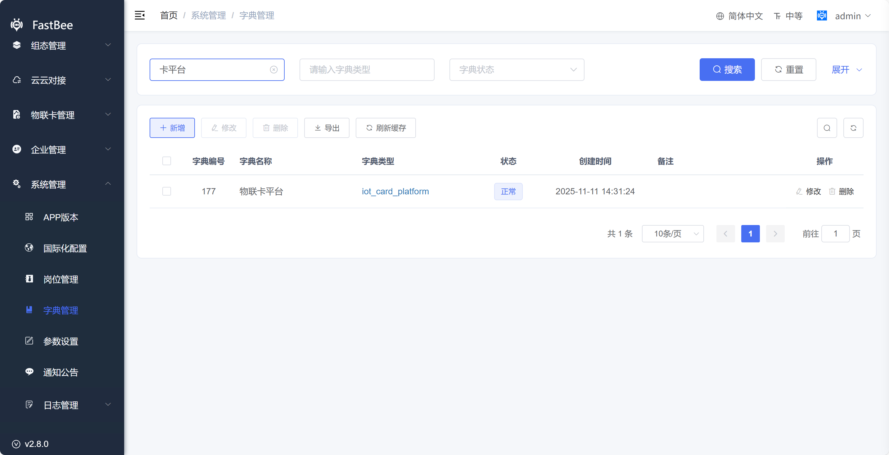889x455 pixels.
Task: Click the font size icon for 中等
Action: pyautogui.click(x=777, y=16)
